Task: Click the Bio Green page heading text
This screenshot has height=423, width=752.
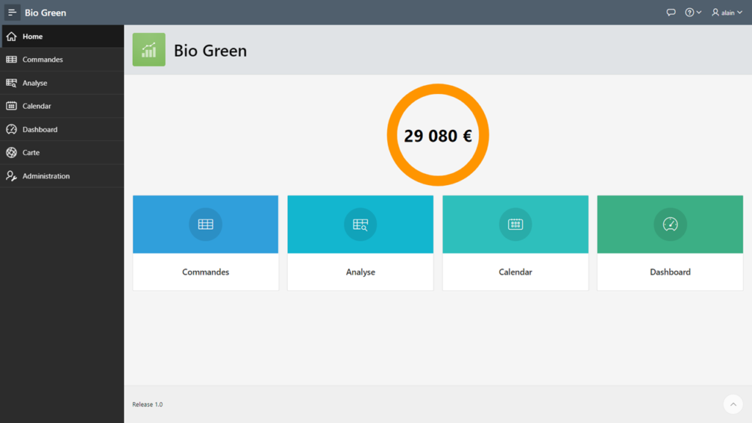Action: [x=210, y=51]
